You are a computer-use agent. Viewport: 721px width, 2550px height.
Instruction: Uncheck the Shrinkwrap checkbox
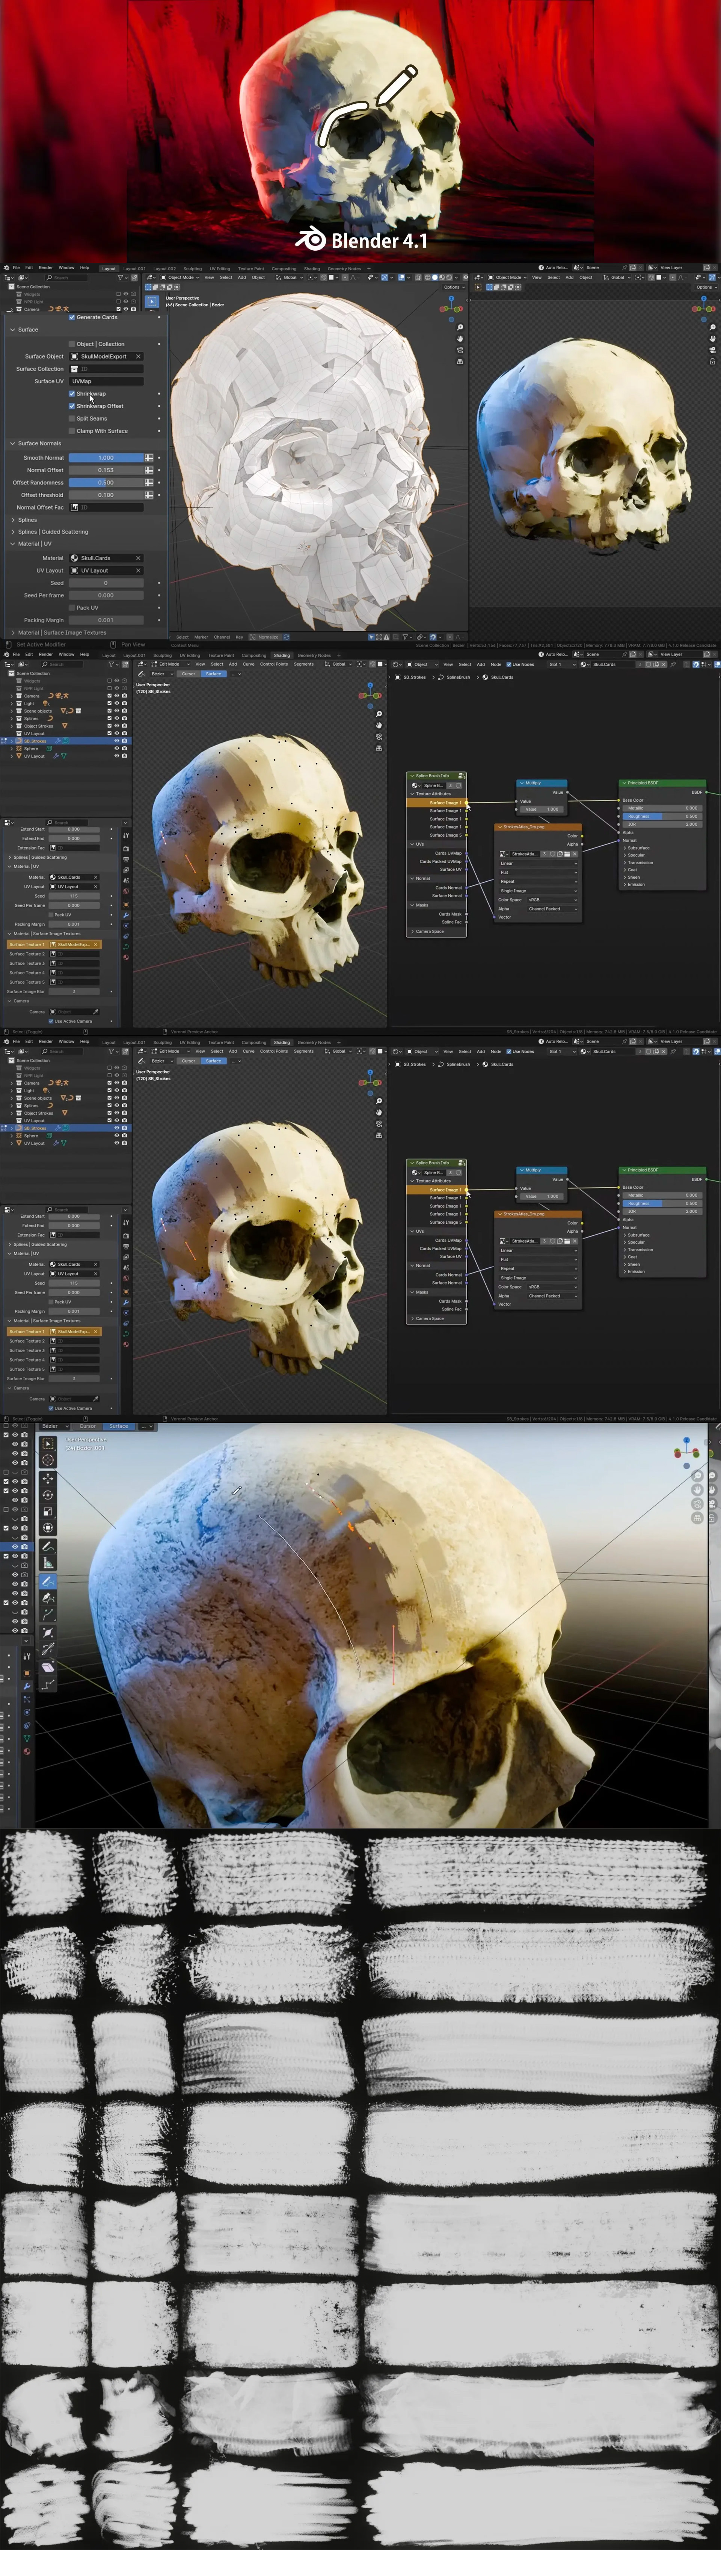pos(72,393)
